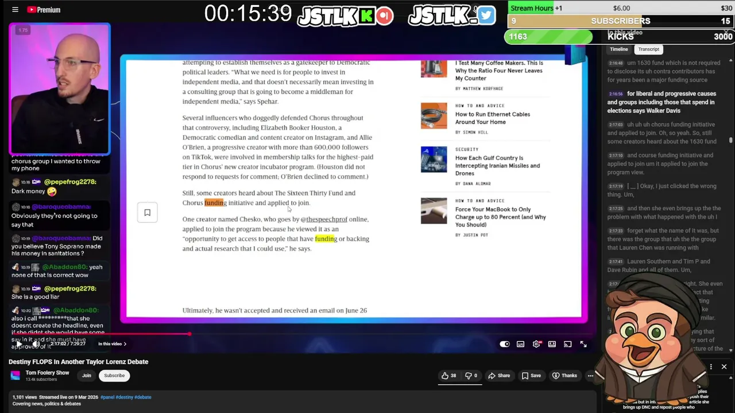Jump to transcript timestamp 2:17:19
Viewport: 735px width, 413px height.
[x=616, y=186]
